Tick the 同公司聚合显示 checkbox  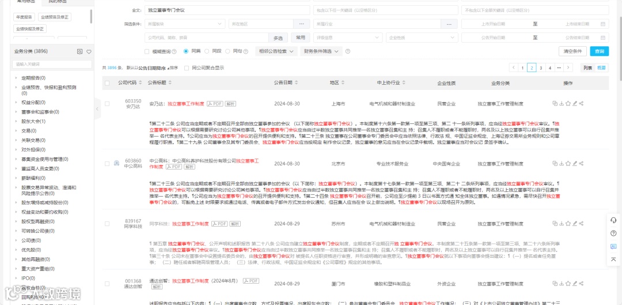pyautogui.click(x=187, y=68)
